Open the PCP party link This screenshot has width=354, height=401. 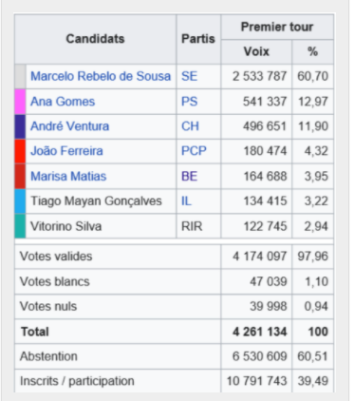pyautogui.click(x=194, y=151)
